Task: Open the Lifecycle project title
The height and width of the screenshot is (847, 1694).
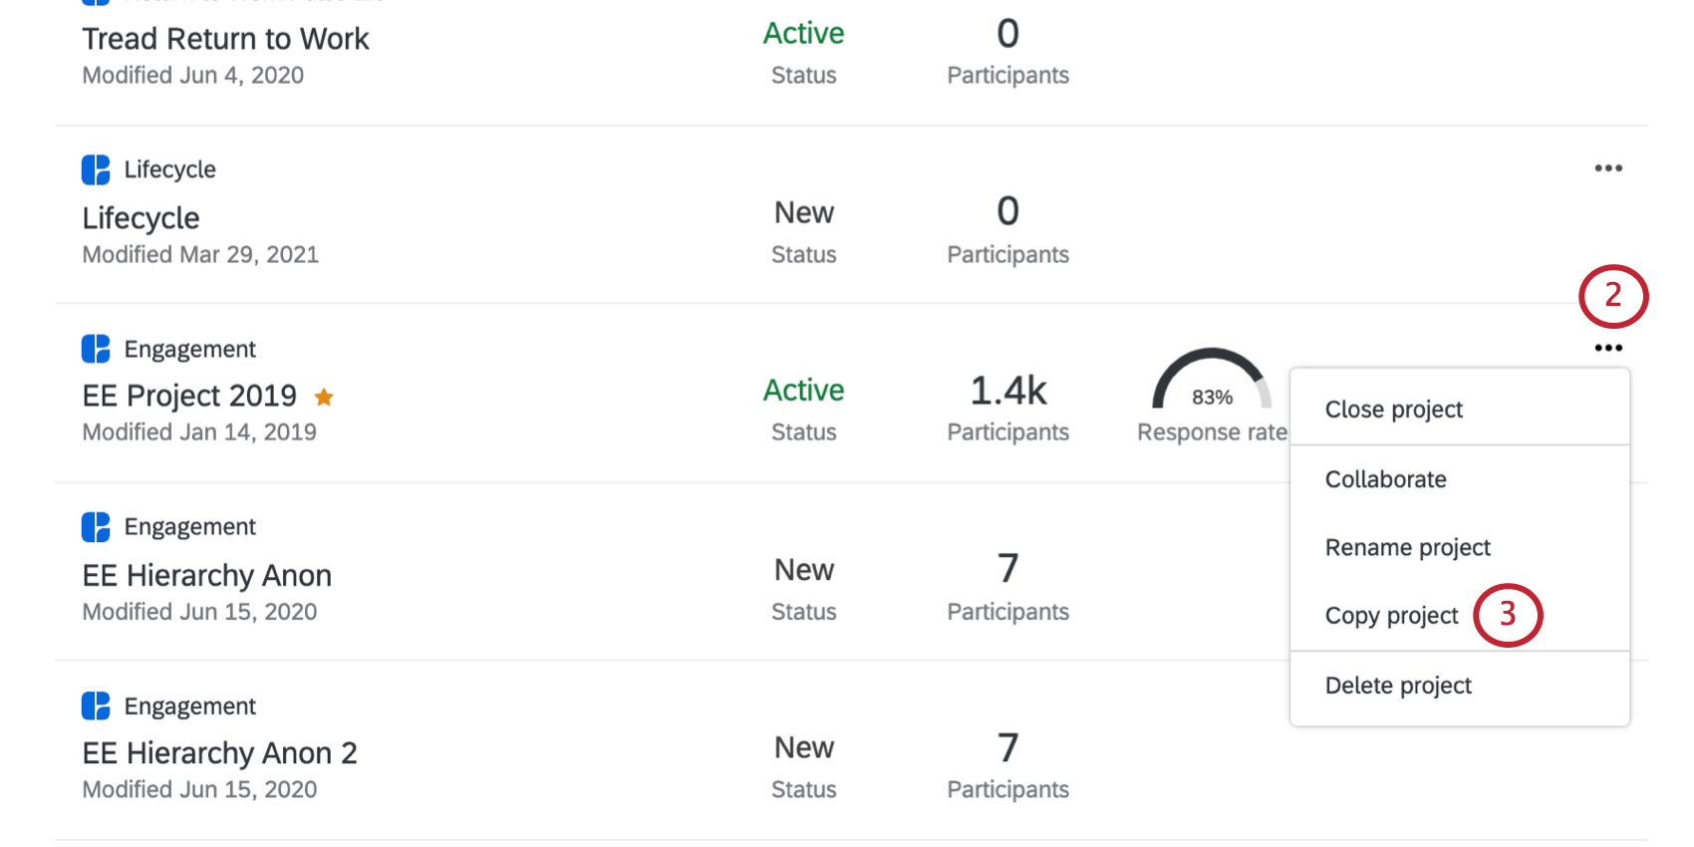Action: click(x=141, y=218)
